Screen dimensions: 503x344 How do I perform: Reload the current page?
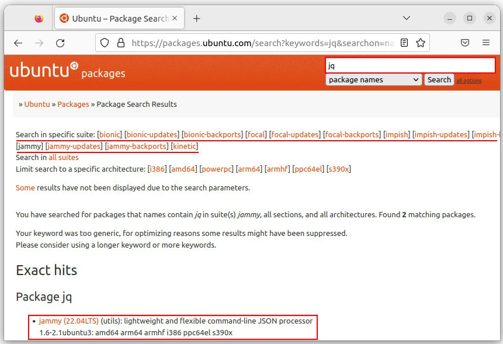tap(60, 43)
